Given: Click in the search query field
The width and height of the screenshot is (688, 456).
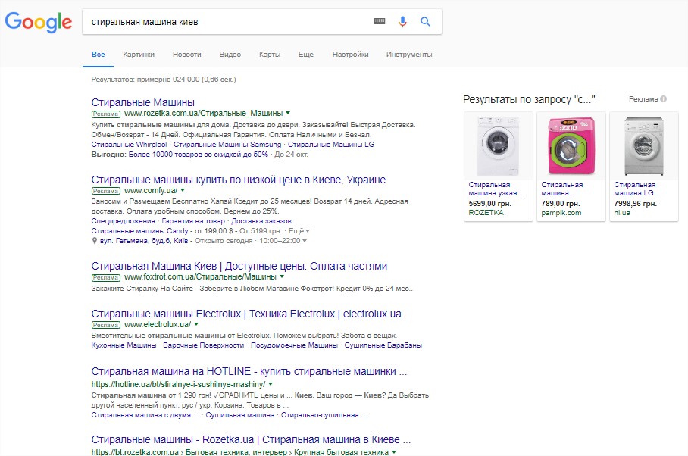Looking at the screenshot, I should (x=228, y=21).
